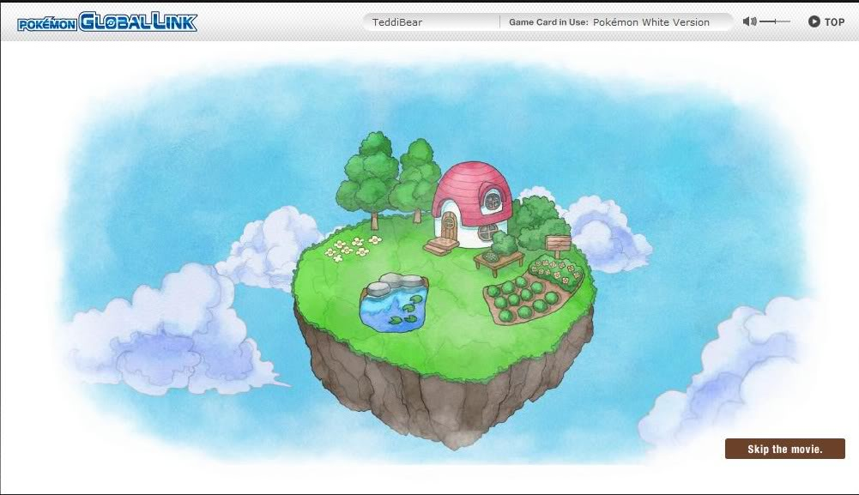Mute sound with the speaker icon
Image resolution: width=859 pixels, height=495 pixels.
tap(749, 21)
